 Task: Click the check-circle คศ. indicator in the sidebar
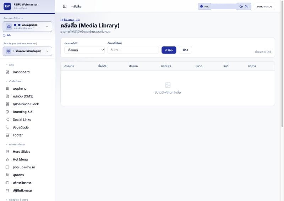tap(7, 35)
